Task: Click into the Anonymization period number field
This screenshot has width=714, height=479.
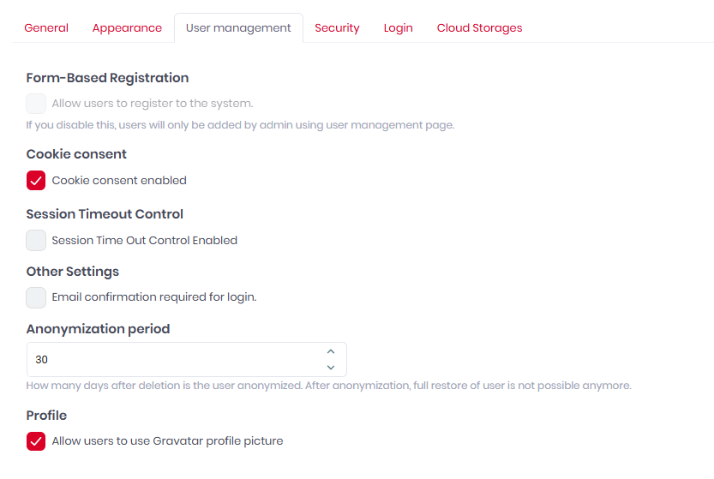Action: tap(187, 359)
